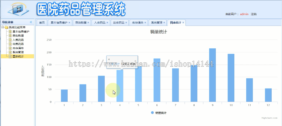Switch to the 入库药品 tab
Image resolution: width=282 pixels, height=126 pixels.
100,22
